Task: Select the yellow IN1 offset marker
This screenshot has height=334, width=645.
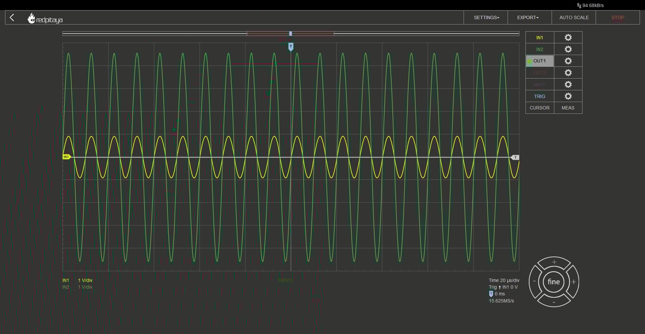Action: (67, 157)
